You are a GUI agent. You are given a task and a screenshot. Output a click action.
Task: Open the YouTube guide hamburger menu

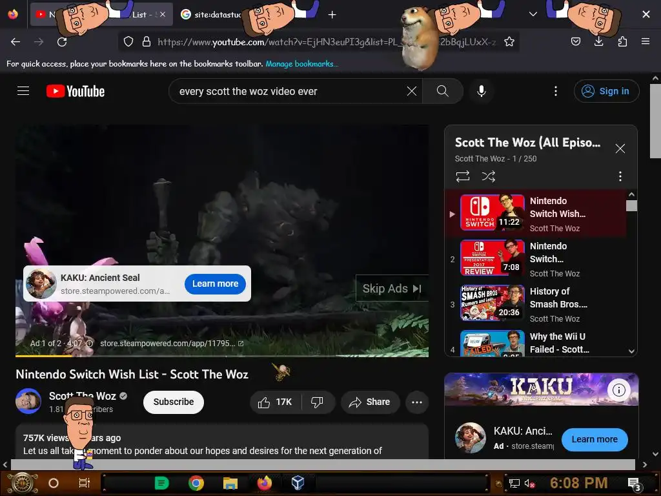pyautogui.click(x=23, y=91)
